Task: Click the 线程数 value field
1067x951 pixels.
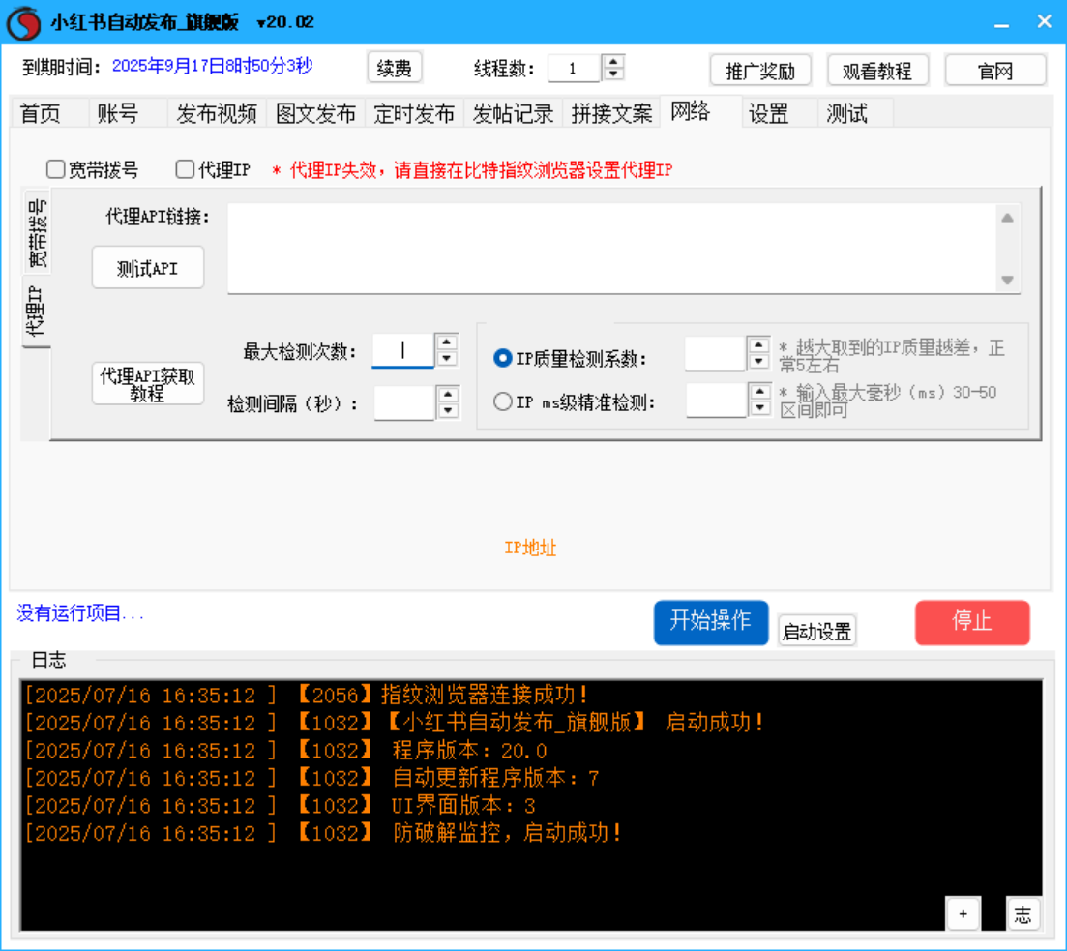Action: pyautogui.click(x=574, y=68)
